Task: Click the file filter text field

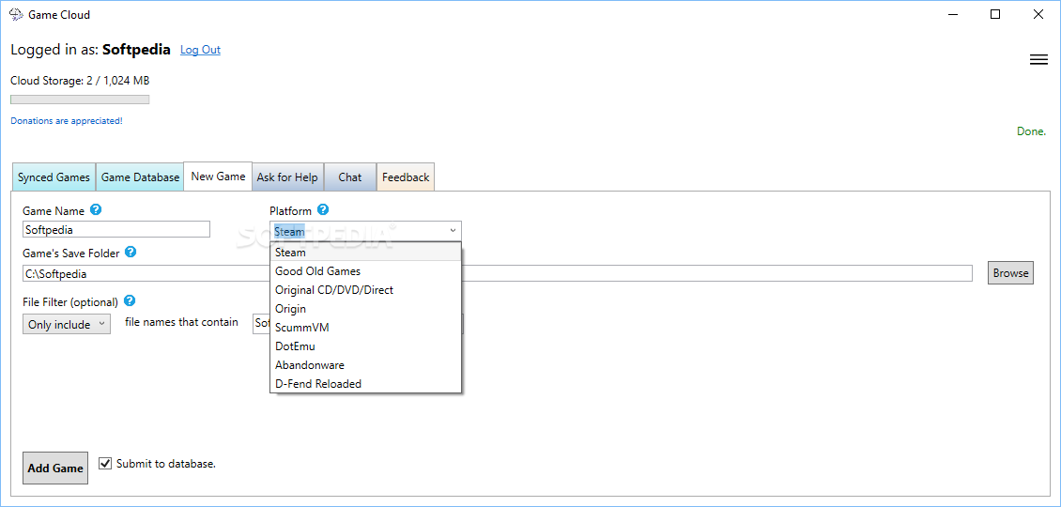Action: click(x=261, y=323)
